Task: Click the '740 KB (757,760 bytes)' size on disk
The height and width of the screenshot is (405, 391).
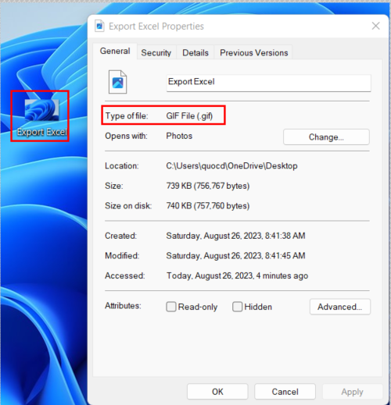Action: click(x=208, y=206)
